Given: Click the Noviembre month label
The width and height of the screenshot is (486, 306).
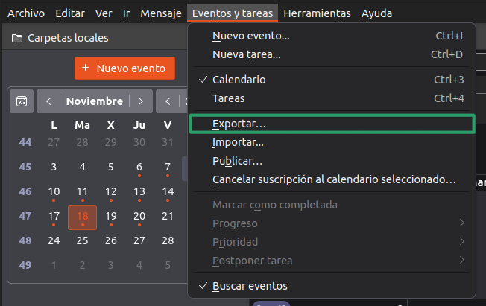Looking at the screenshot, I should (94, 101).
